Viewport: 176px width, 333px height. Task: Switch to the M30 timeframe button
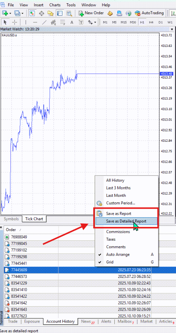click(133, 22)
